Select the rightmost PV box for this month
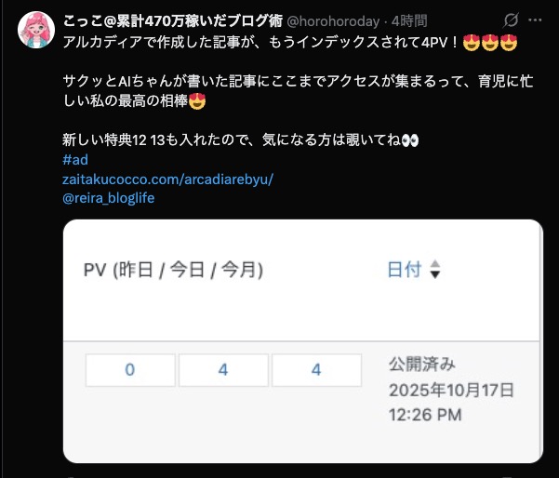 316,370
